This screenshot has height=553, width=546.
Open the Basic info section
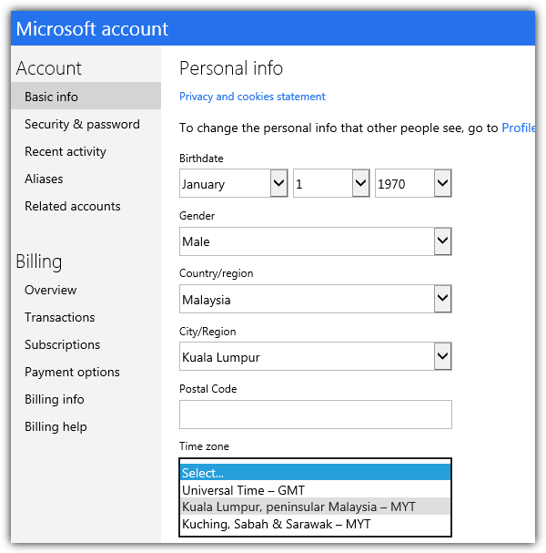point(86,96)
